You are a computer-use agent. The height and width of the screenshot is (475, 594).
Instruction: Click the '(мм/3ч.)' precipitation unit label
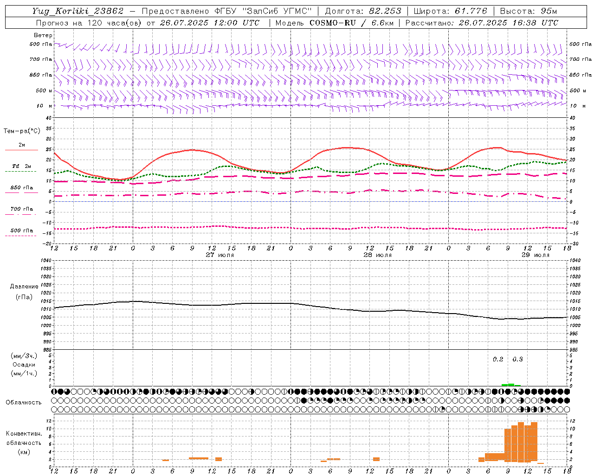point(24,356)
